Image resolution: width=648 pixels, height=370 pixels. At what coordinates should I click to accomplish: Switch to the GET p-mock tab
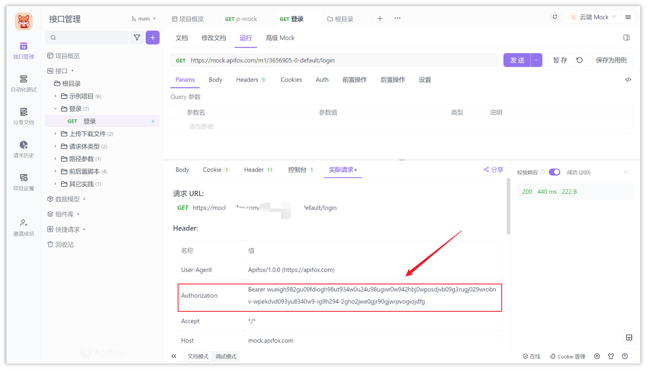pos(241,19)
